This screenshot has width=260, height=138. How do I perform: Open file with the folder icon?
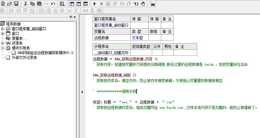tap(10, 4)
